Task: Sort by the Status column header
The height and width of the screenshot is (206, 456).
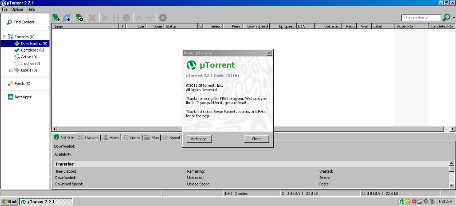Action: click(x=181, y=26)
